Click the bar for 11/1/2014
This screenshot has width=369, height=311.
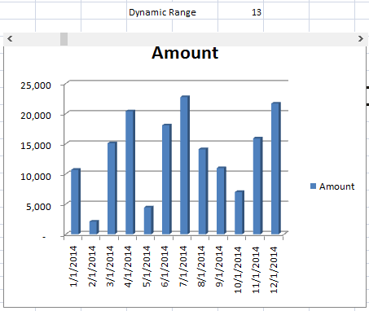coord(257,186)
